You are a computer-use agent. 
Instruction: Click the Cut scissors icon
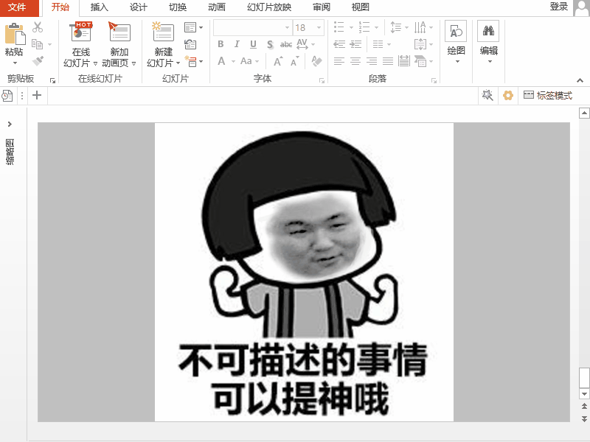(38, 27)
